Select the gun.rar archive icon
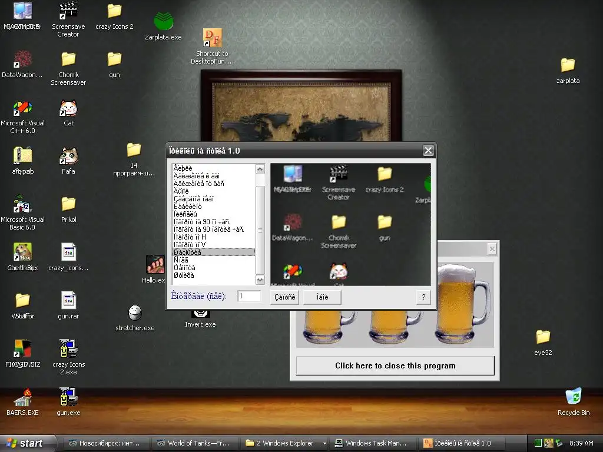The width and height of the screenshot is (603, 452). (68, 305)
